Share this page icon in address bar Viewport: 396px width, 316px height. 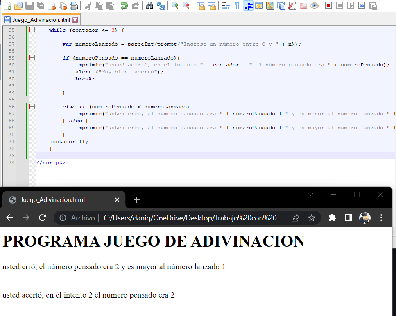(x=295, y=218)
